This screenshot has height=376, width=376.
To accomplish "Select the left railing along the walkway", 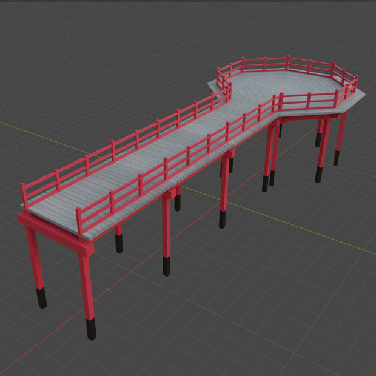I will [x=125, y=144].
